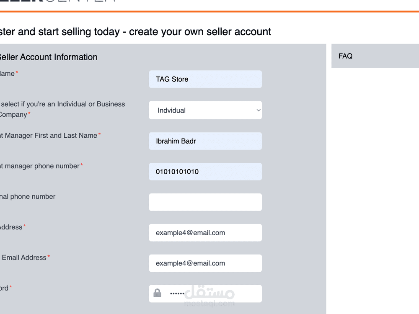
Task: Click the empty additional phone number field
Action: click(205, 202)
